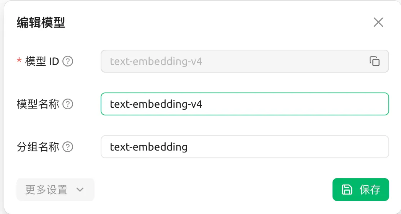Click the help icon beside 模型 ID
This screenshot has height=214, width=401.
68,61
